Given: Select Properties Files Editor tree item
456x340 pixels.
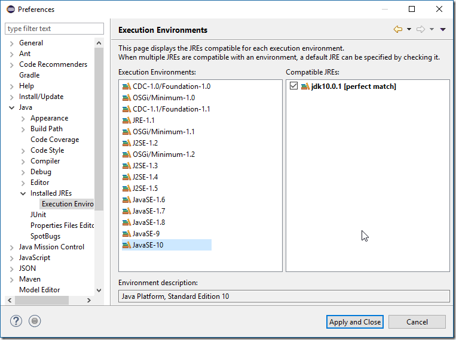Looking at the screenshot, I should (62, 225).
